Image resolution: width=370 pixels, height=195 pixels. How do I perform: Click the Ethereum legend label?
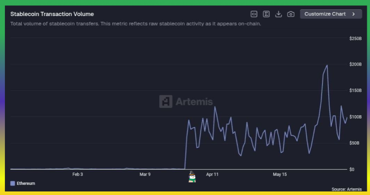click(26, 183)
